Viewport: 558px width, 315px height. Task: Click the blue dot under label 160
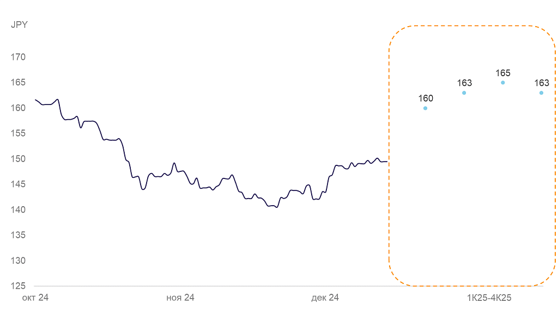tap(426, 108)
